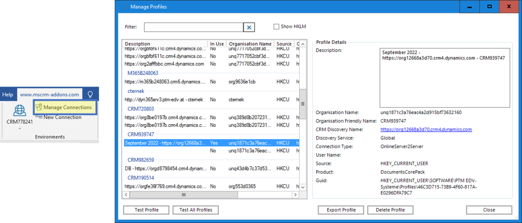Click the org9636e1cb organisation name cell
This screenshot has height=223, width=522.
[242, 82]
